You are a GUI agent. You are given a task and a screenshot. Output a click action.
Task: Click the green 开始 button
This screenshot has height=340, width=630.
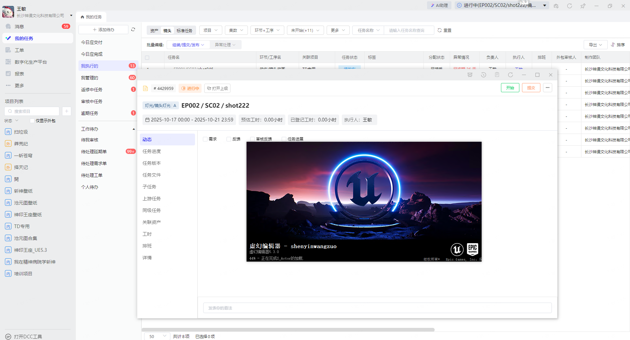510,88
